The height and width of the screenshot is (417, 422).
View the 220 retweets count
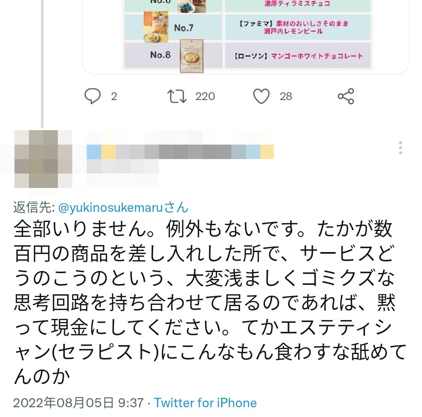pyautogui.click(x=205, y=97)
